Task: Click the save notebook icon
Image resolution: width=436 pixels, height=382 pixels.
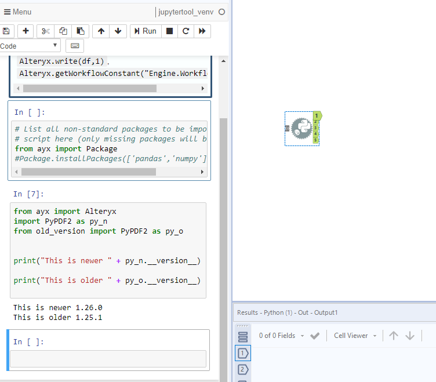Action: (5, 31)
